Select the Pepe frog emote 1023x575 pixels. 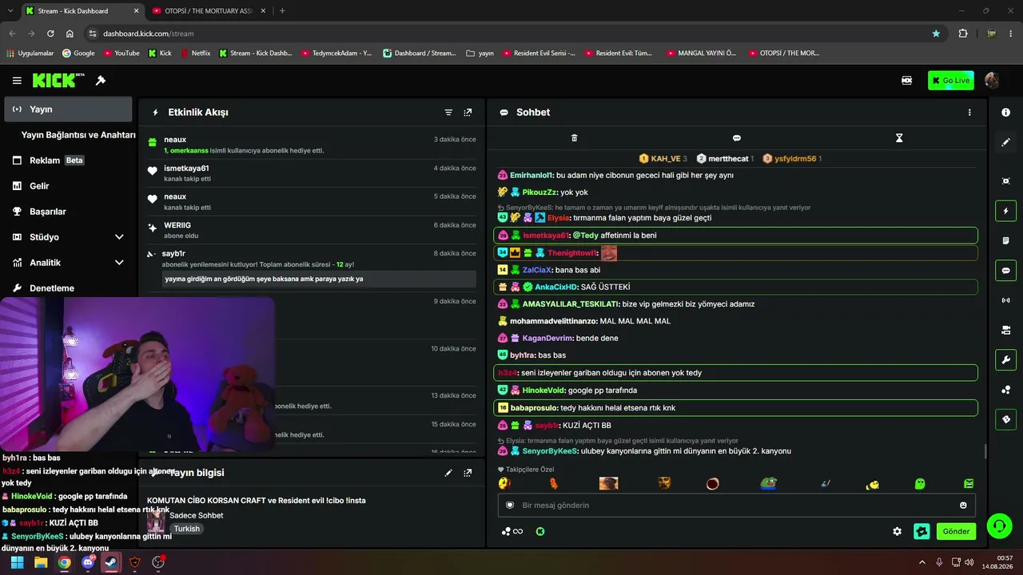pos(768,483)
